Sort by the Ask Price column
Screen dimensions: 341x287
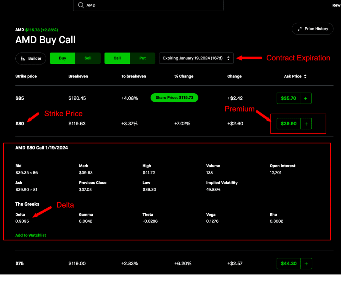(295, 76)
